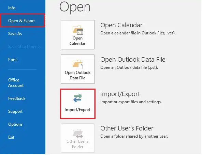Click 'Import or export files and settings' text
202x155 pixels.
[x=131, y=102]
